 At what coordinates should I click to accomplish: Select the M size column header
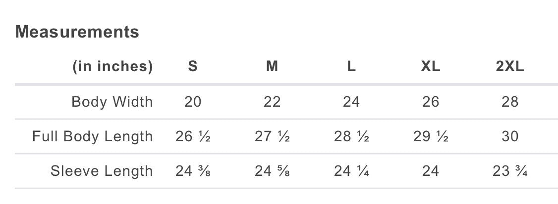pos(272,67)
